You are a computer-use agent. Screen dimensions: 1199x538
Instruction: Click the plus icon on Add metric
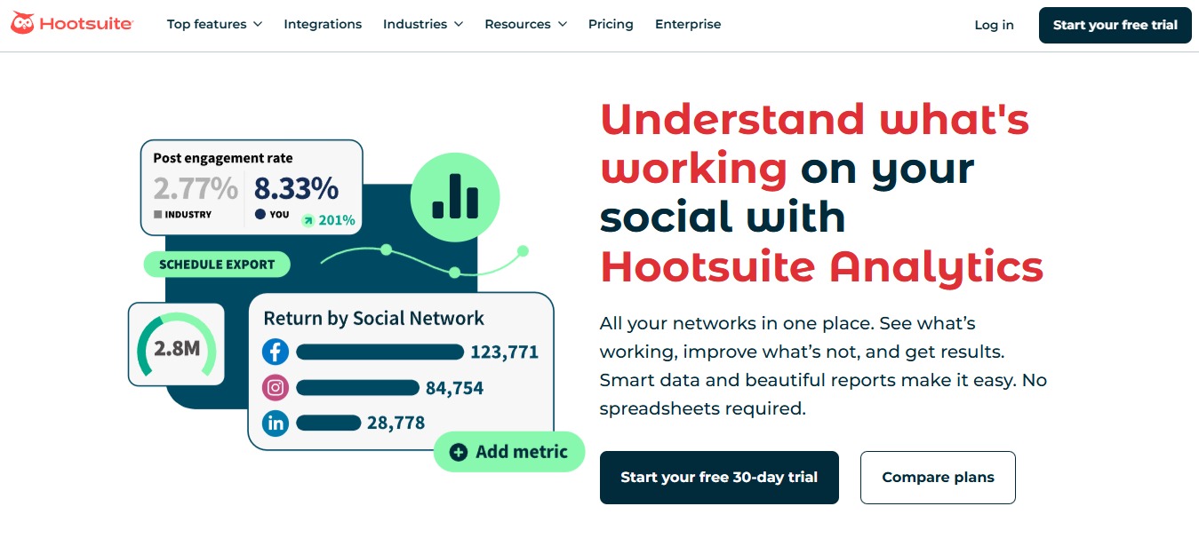tap(458, 452)
